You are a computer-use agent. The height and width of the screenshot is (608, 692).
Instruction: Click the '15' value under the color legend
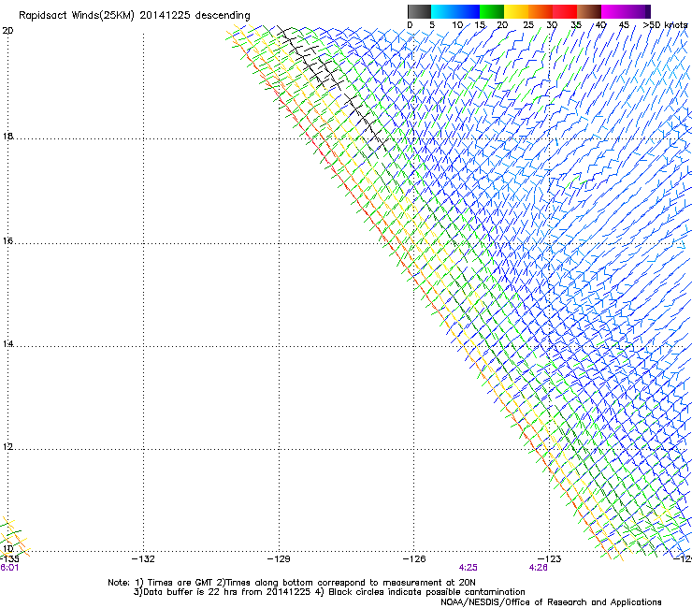click(x=480, y=25)
